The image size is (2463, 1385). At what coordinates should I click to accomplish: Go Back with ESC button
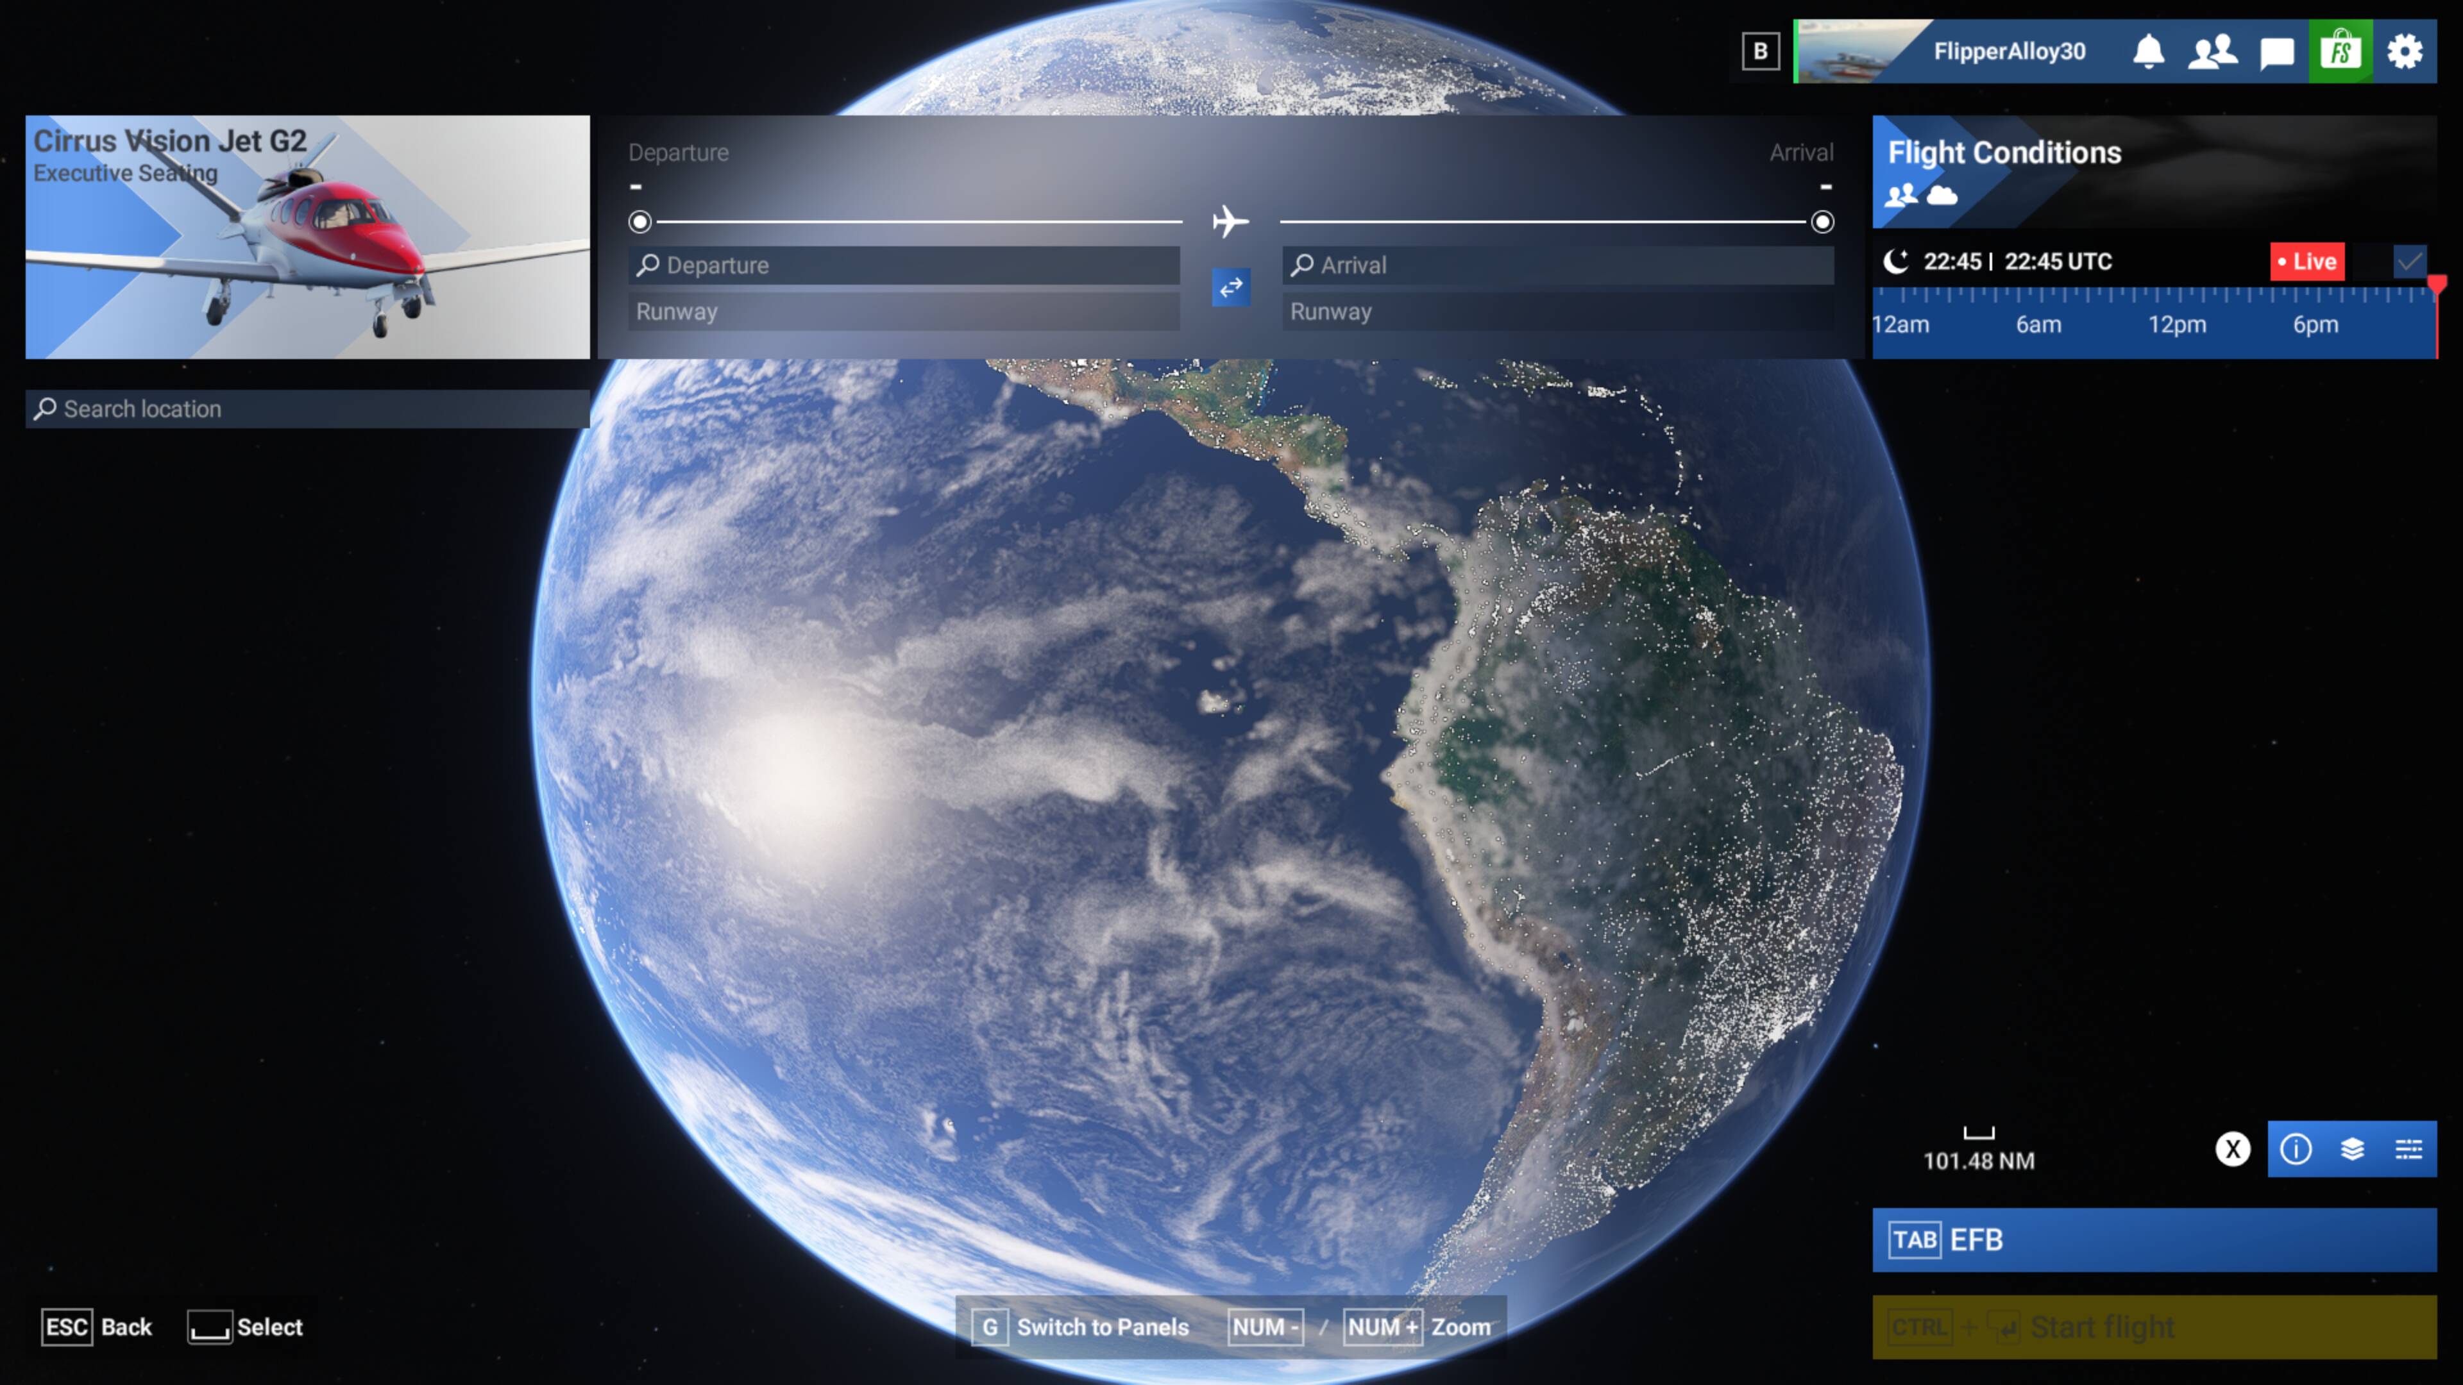[x=97, y=1327]
